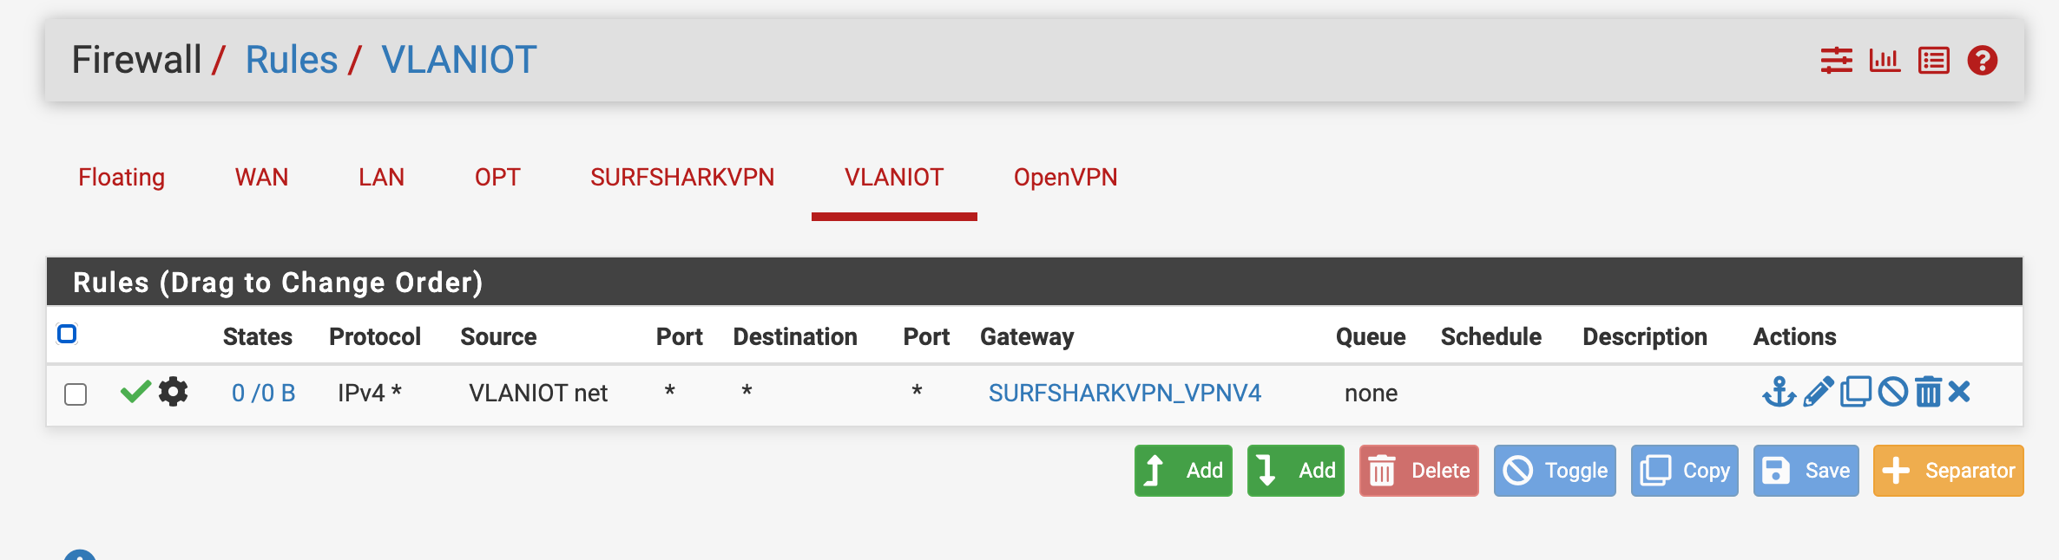Edit the VLANIOT net rule via pencil icon
This screenshot has width=2059, height=560.
(x=1818, y=393)
